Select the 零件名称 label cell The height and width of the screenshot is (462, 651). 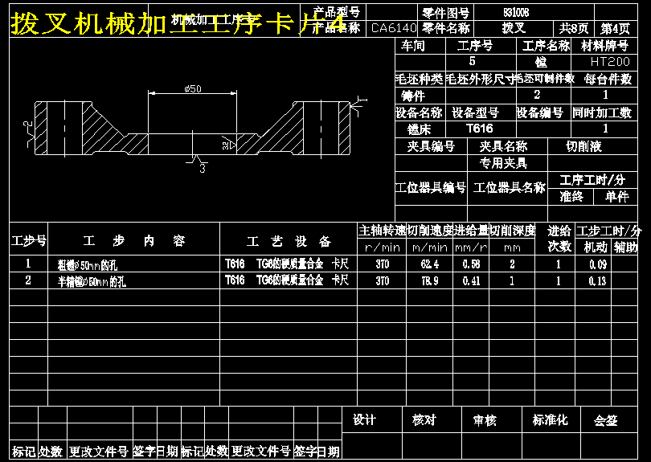[445, 28]
